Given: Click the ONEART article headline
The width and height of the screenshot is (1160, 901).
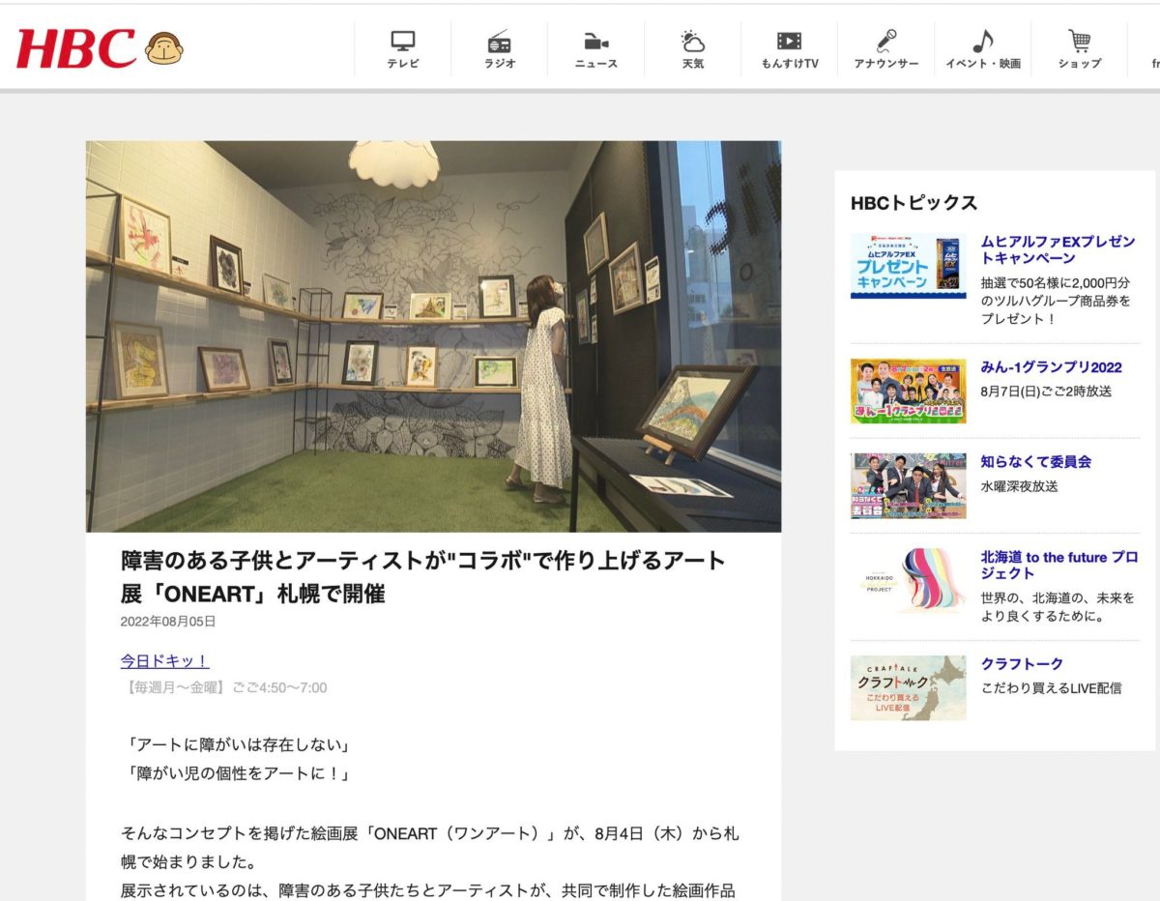Looking at the screenshot, I should (x=423, y=577).
